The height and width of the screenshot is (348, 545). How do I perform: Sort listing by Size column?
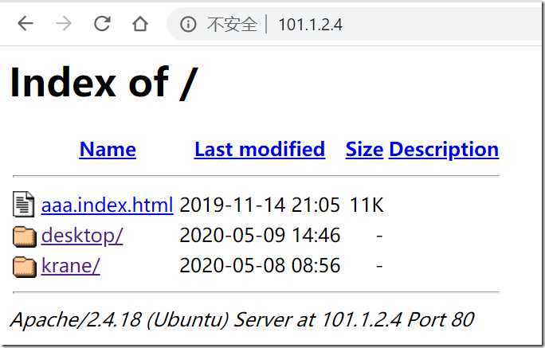tap(364, 150)
